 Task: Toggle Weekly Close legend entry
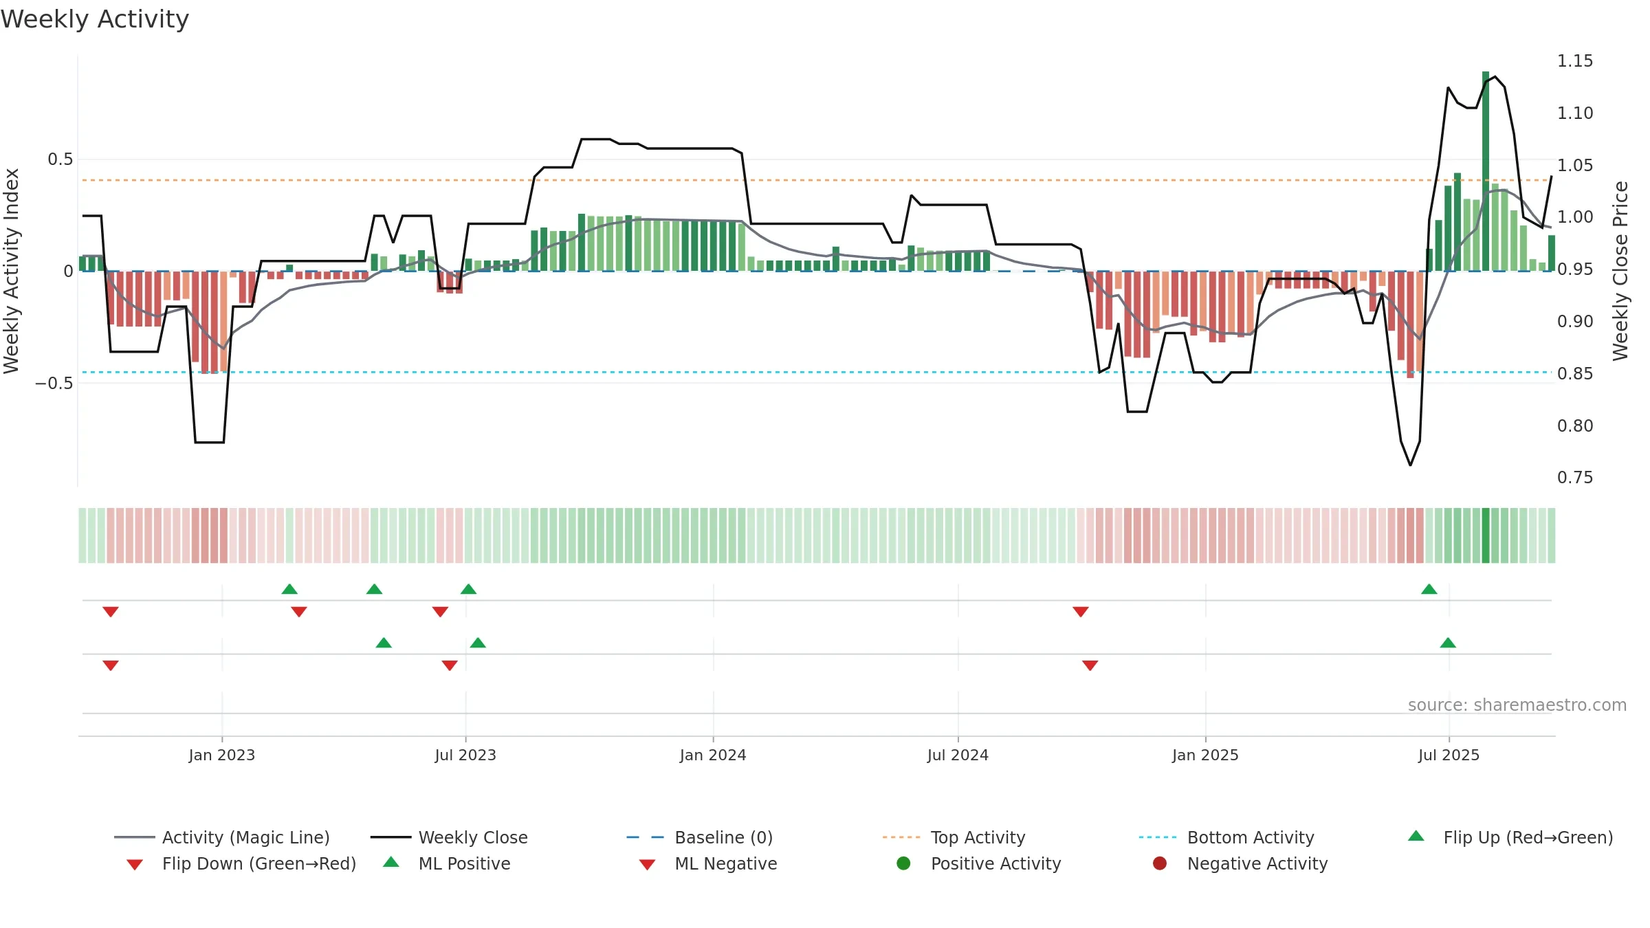coord(449,837)
